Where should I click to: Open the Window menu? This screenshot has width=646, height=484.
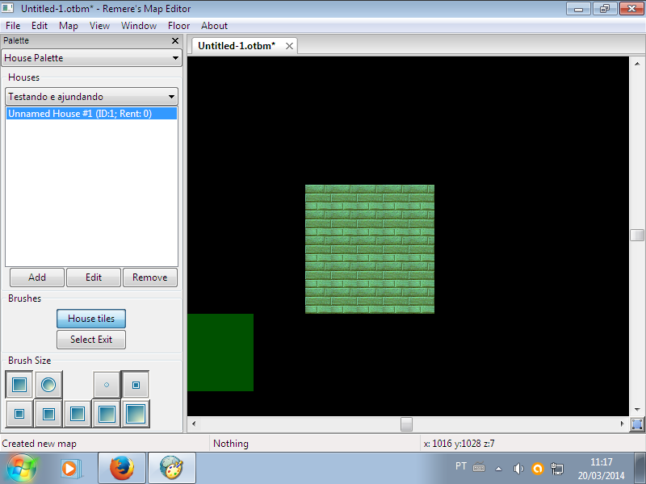139,26
